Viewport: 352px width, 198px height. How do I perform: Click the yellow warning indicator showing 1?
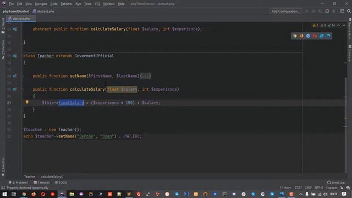pos(315,25)
